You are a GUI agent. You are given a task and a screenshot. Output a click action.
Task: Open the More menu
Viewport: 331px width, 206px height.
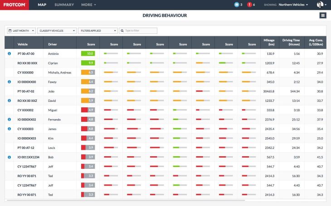coord(88,5)
